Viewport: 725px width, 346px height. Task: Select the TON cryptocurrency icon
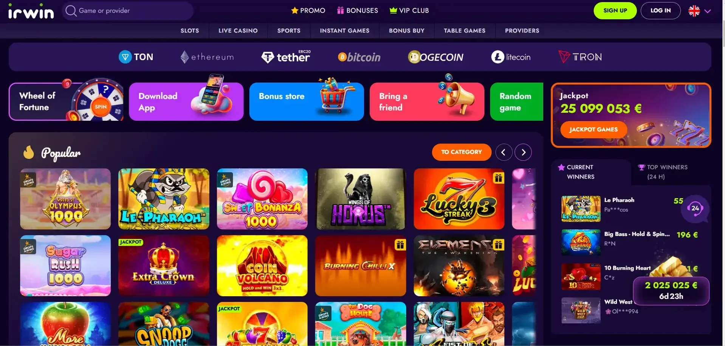[x=136, y=57]
